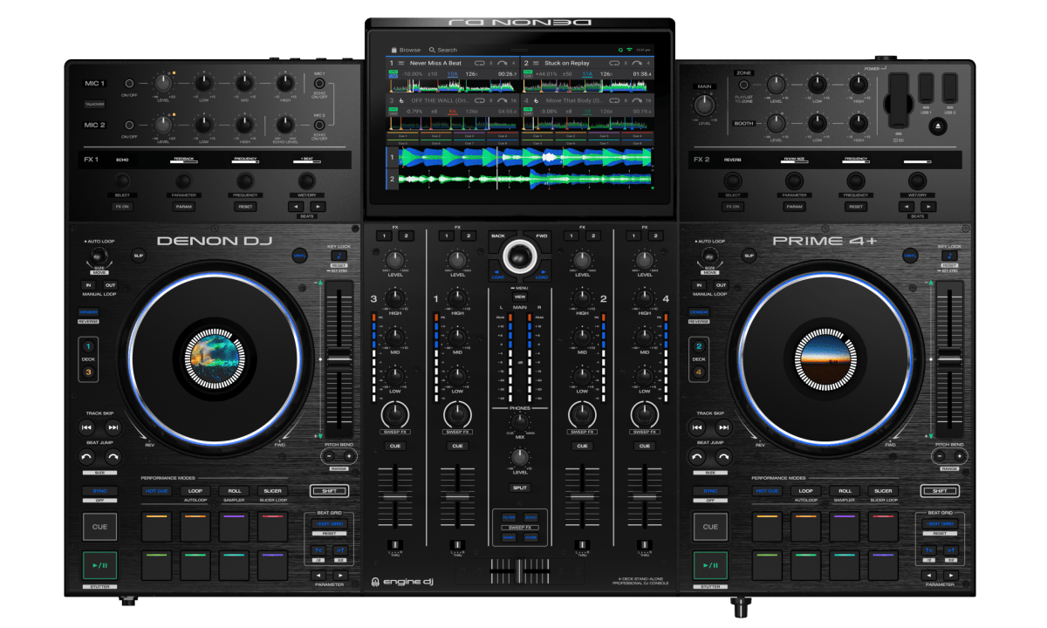1047x628 pixels.
Task: Push the VIEW button under the browse knob
Action: (x=519, y=297)
